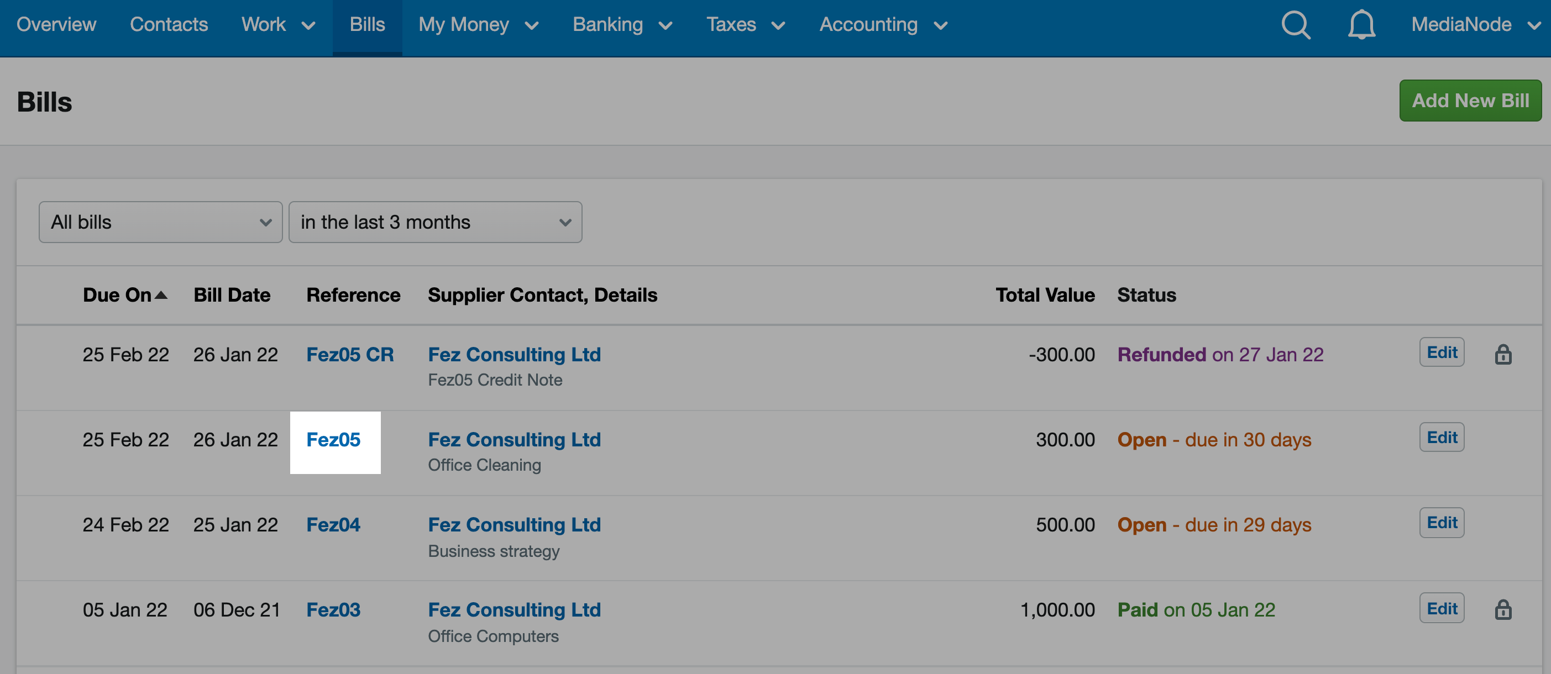Open Fez Consulting Ltd on Credit Note row
Image resolution: width=1551 pixels, height=674 pixels.
click(x=514, y=355)
